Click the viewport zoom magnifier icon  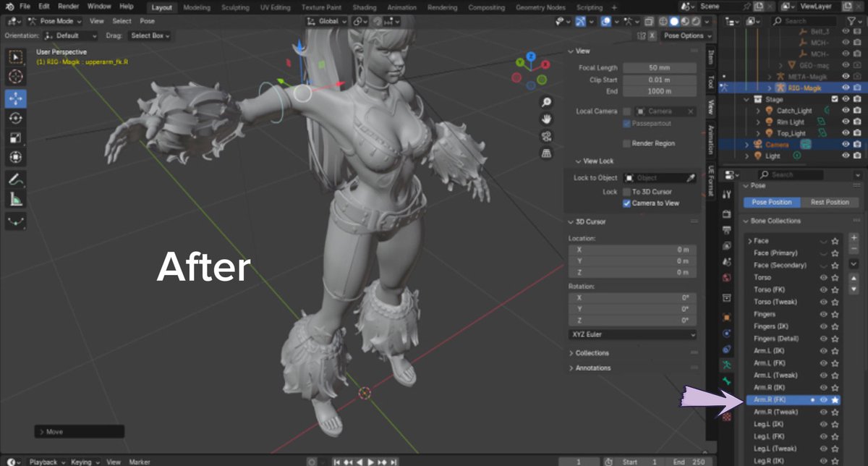pos(547,102)
